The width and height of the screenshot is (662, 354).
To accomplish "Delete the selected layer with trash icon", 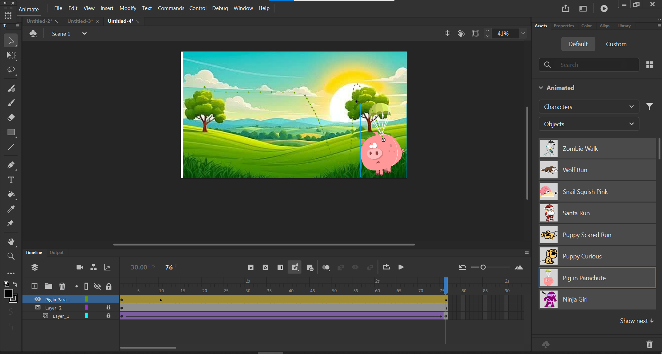I will coord(62,286).
